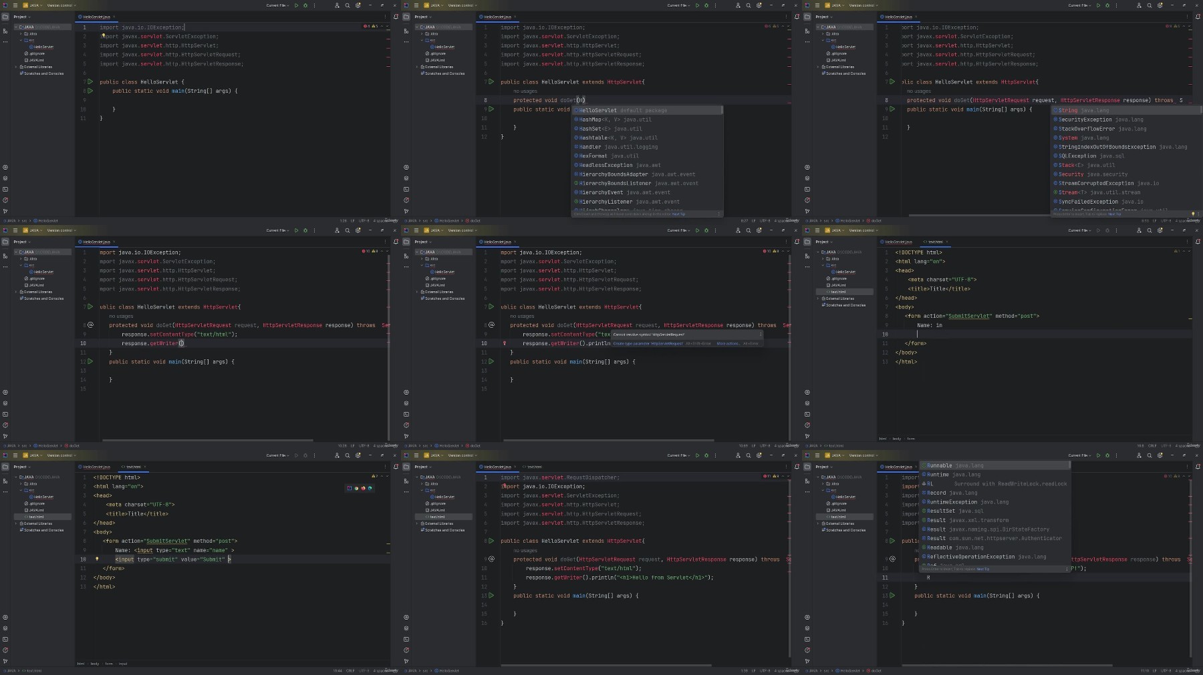The width and height of the screenshot is (1203, 675).
Task: Click Run button in HashMap popup window toolbar
Action: (x=697, y=5)
